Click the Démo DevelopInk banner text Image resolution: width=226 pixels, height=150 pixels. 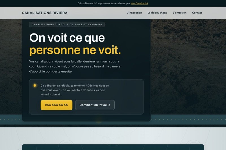104,3
